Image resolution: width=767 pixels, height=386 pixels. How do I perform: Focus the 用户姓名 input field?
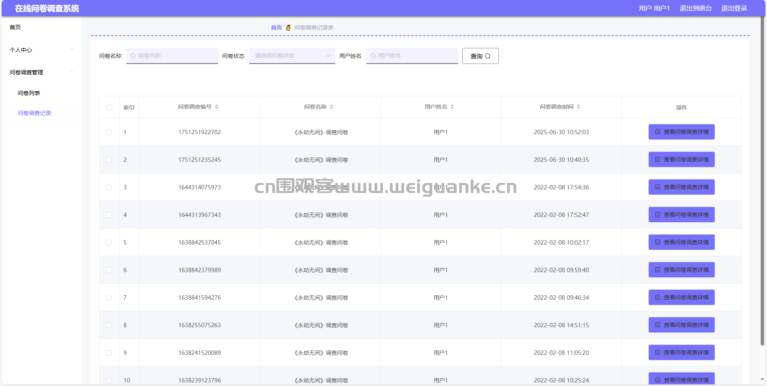[412, 56]
